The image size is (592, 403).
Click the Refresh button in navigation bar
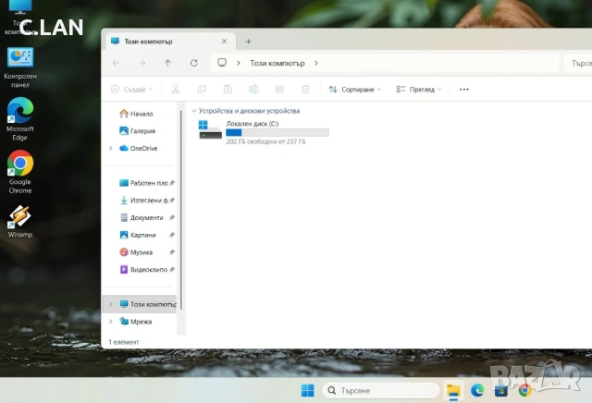193,63
